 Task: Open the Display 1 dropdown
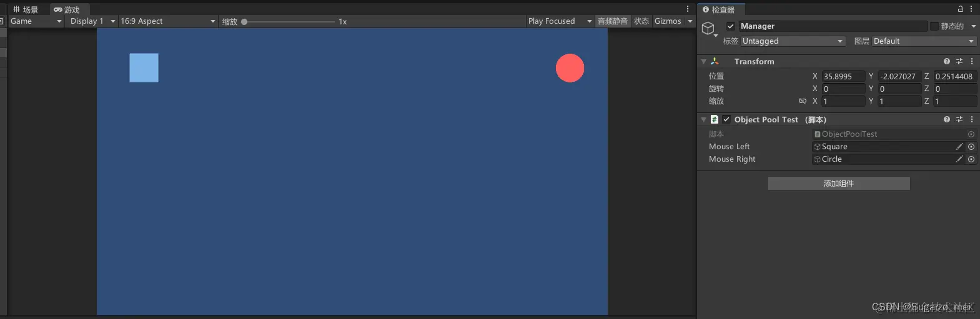click(92, 21)
